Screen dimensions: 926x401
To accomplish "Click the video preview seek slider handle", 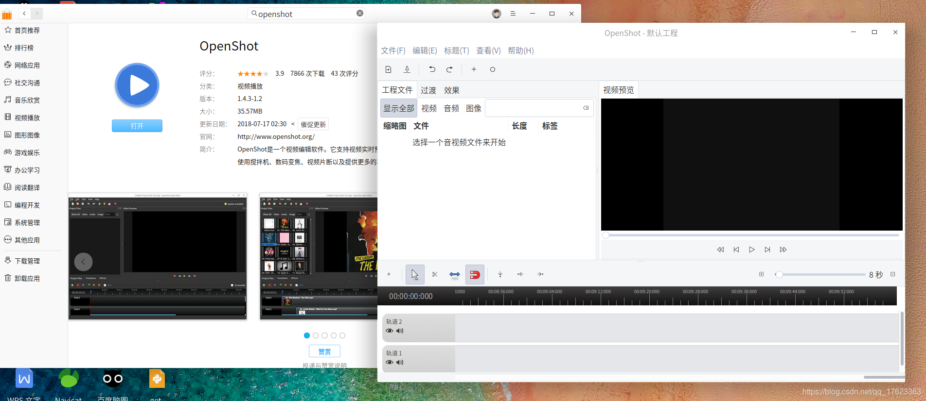I will [605, 235].
